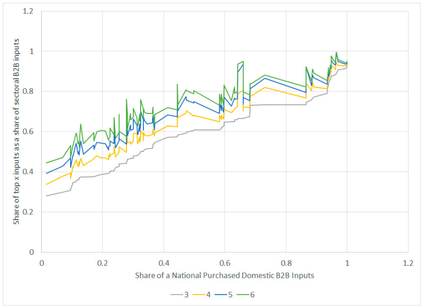
Task: Click the gray legend line for series 3
Action: point(177,295)
